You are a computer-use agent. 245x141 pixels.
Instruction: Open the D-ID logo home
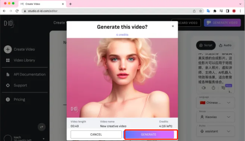9,24
